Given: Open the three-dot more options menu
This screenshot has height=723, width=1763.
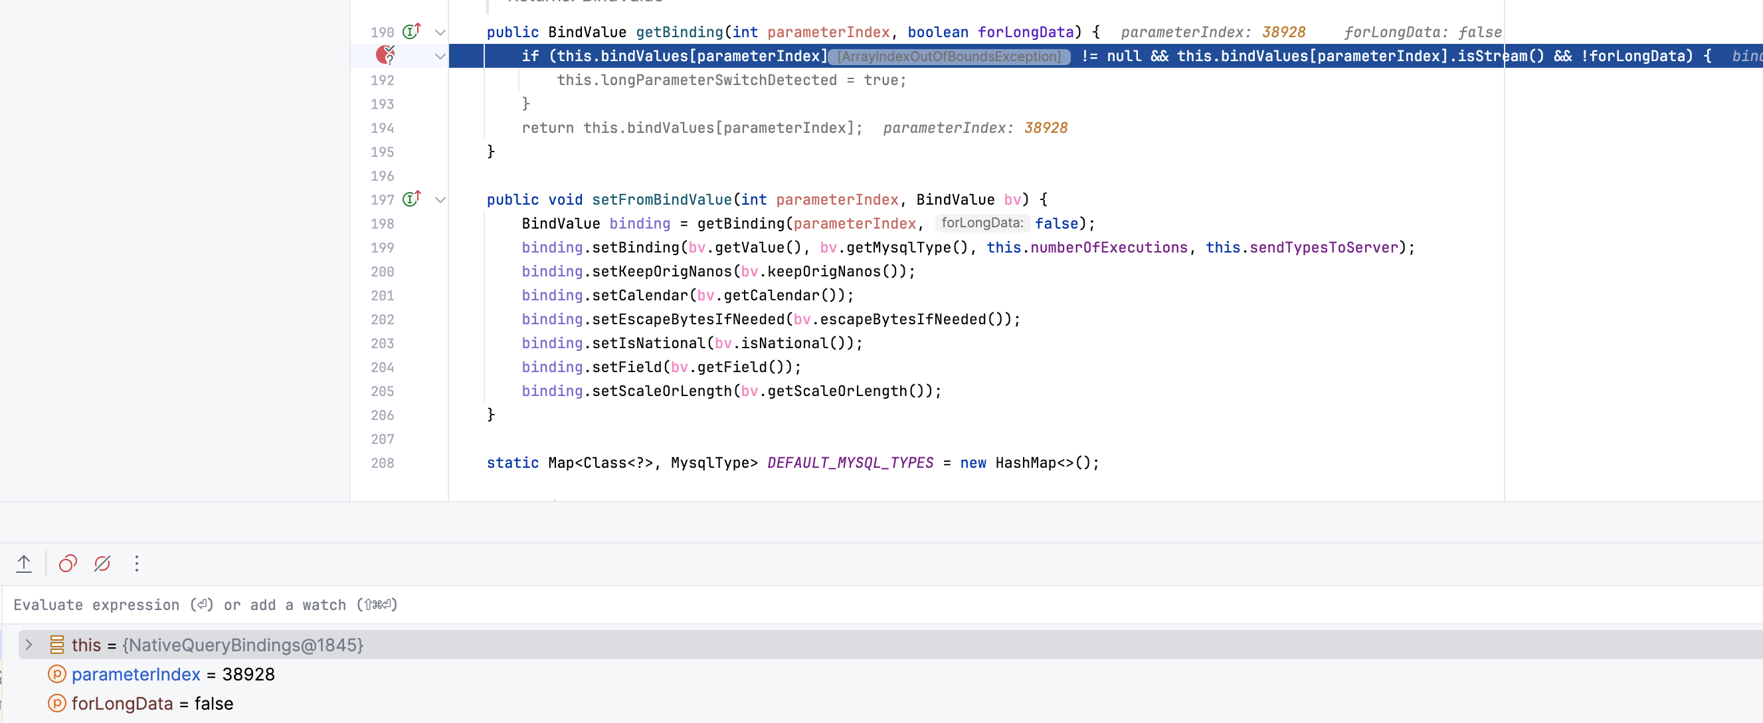Looking at the screenshot, I should (x=137, y=564).
